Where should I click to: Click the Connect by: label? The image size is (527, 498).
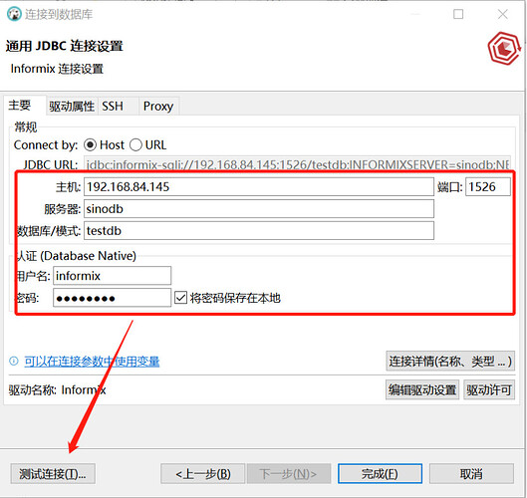46,145
